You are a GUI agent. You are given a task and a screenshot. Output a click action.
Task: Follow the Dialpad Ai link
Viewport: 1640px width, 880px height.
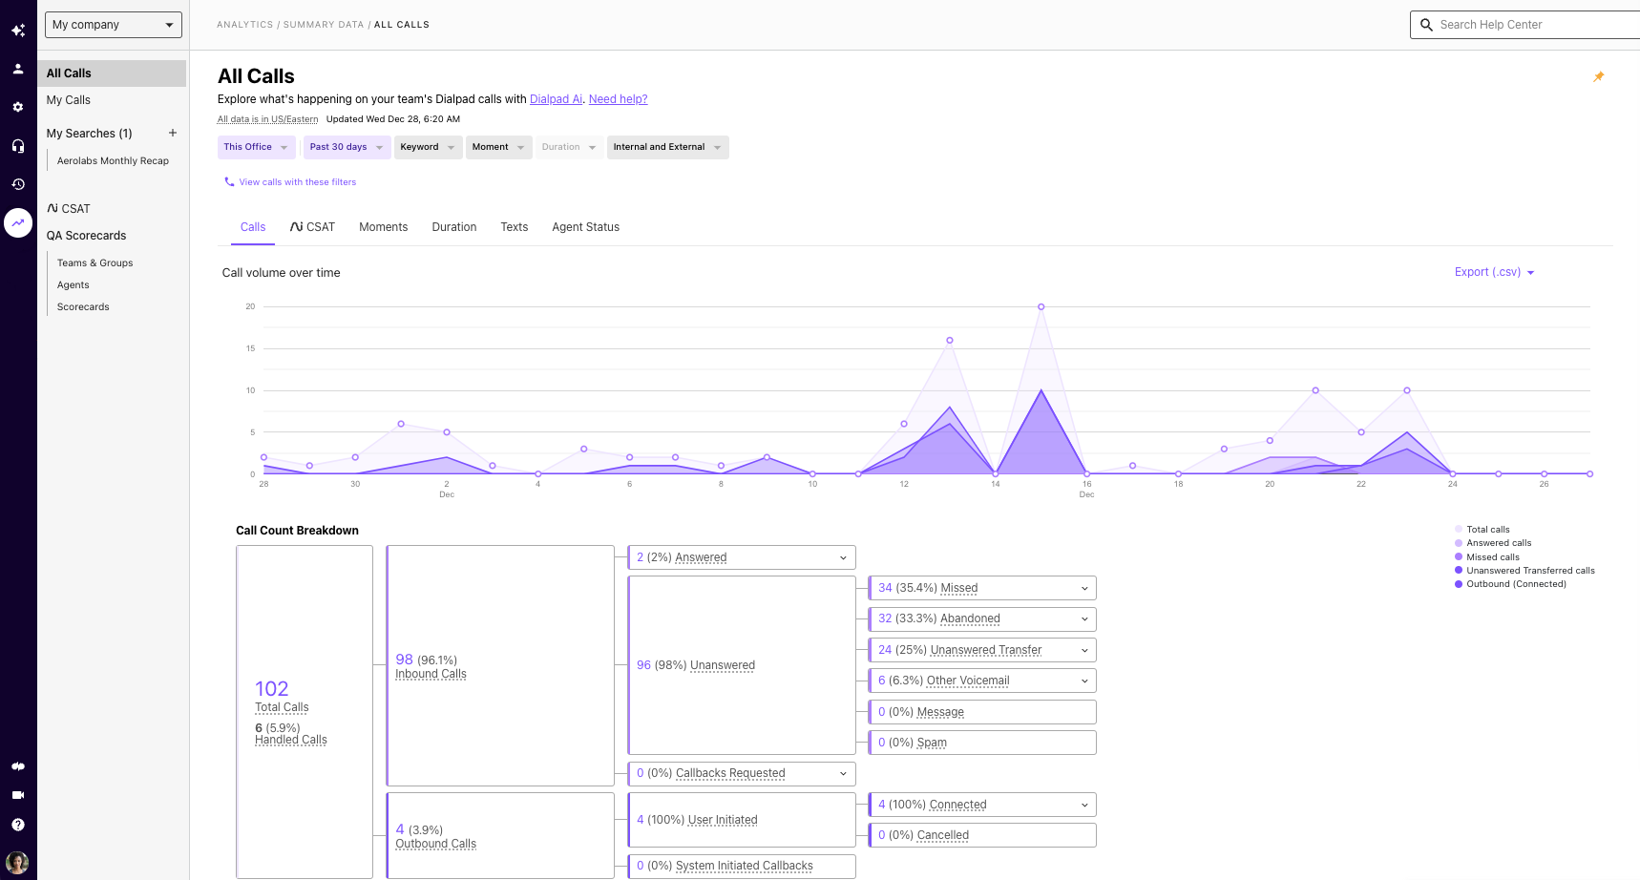tap(556, 99)
